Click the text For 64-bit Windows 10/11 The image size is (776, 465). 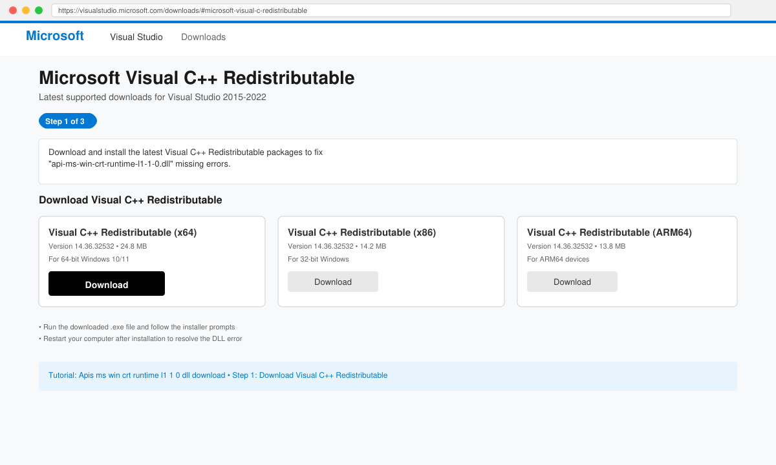tap(89, 259)
